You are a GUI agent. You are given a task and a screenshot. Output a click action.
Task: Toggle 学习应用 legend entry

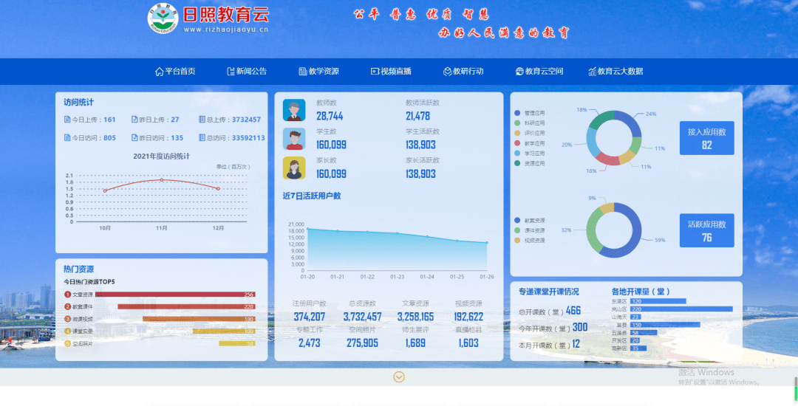[530, 154]
